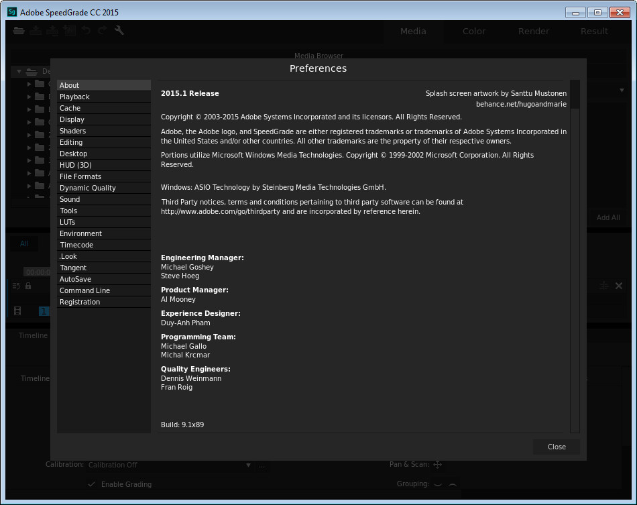
Task: Open the Tools preferences category
Action: click(x=103, y=211)
